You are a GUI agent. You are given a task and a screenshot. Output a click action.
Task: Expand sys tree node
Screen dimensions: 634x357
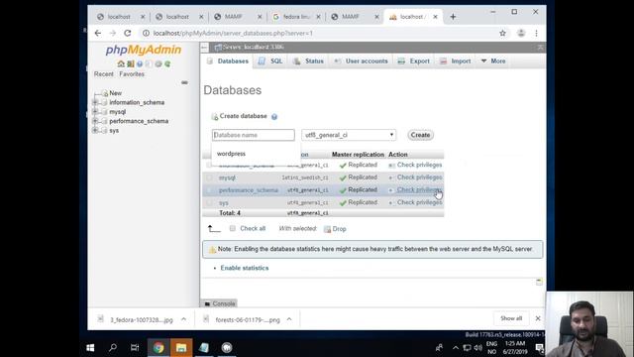click(x=95, y=130)
